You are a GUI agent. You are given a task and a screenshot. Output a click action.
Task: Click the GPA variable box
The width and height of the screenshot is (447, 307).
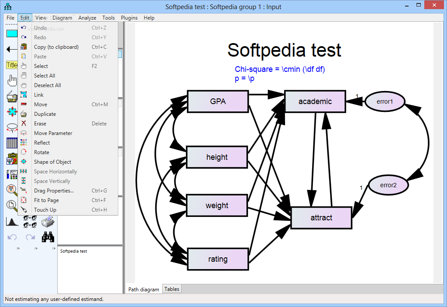(218, 101)
